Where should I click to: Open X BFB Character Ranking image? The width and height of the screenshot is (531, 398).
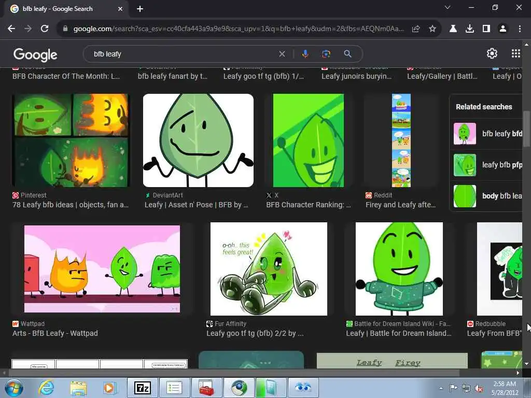pos(309,140)
